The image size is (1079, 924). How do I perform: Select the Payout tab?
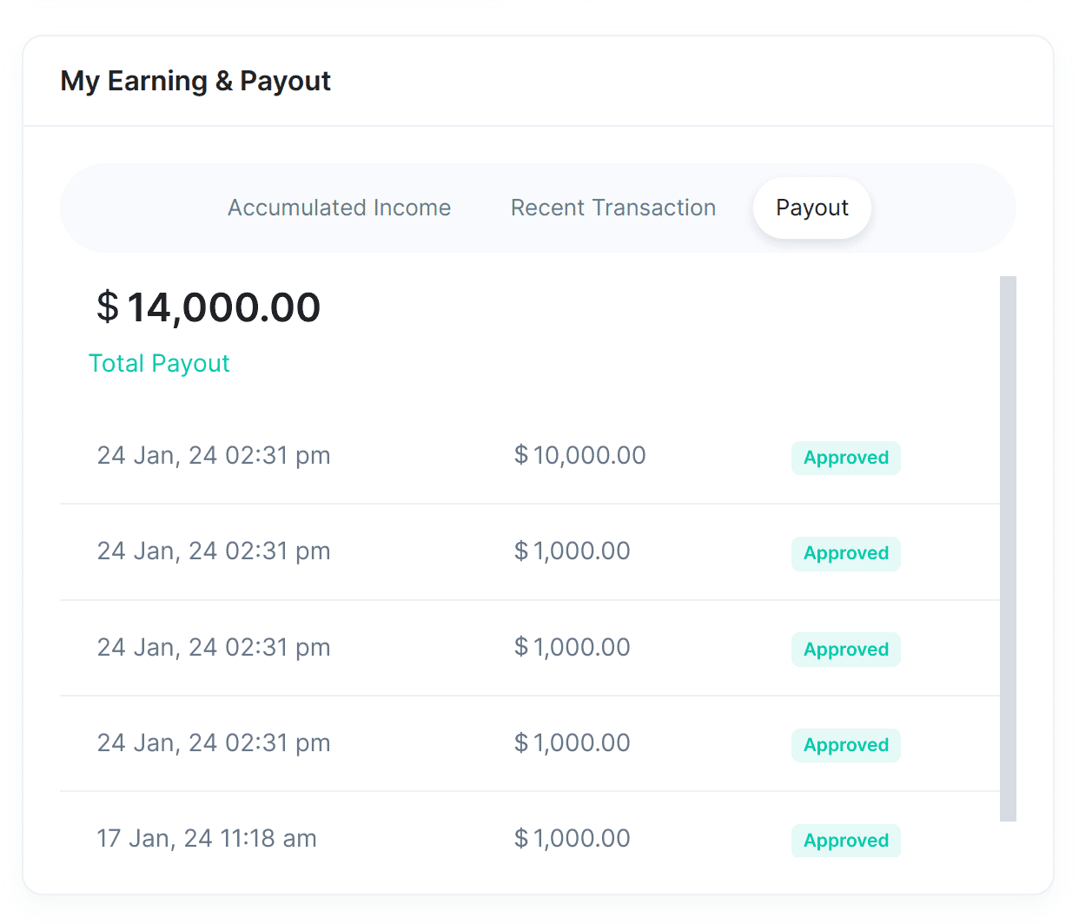tap(811, 208)
